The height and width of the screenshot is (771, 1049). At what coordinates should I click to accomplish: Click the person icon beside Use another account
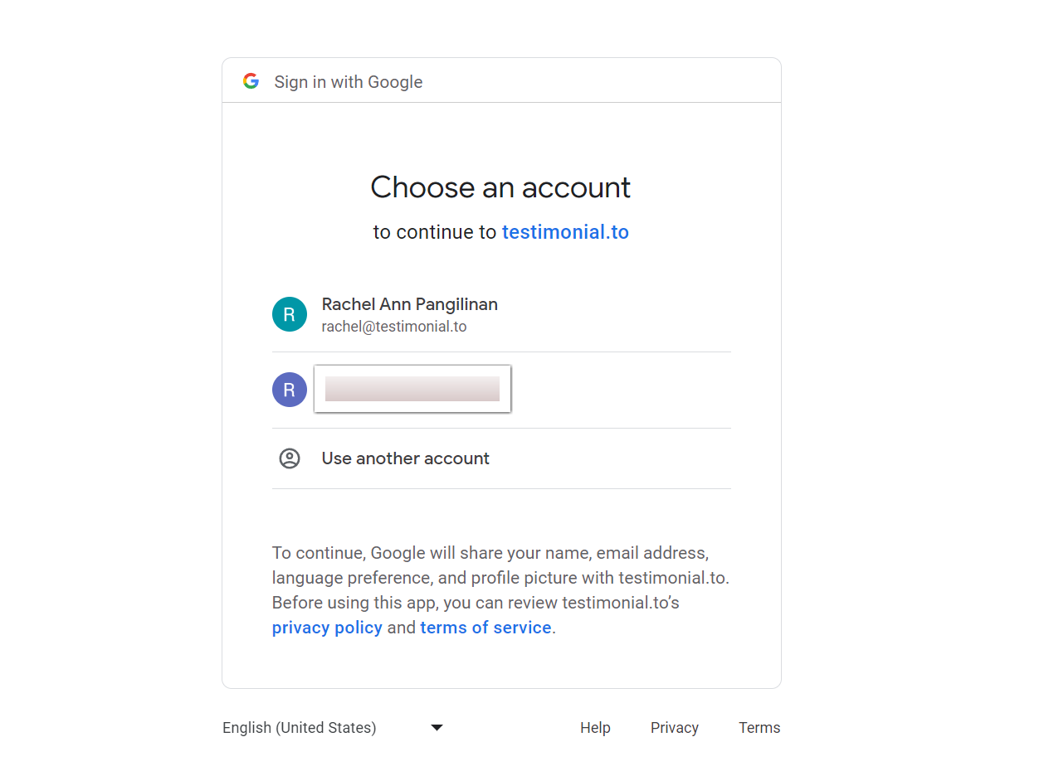coord(290,458)
